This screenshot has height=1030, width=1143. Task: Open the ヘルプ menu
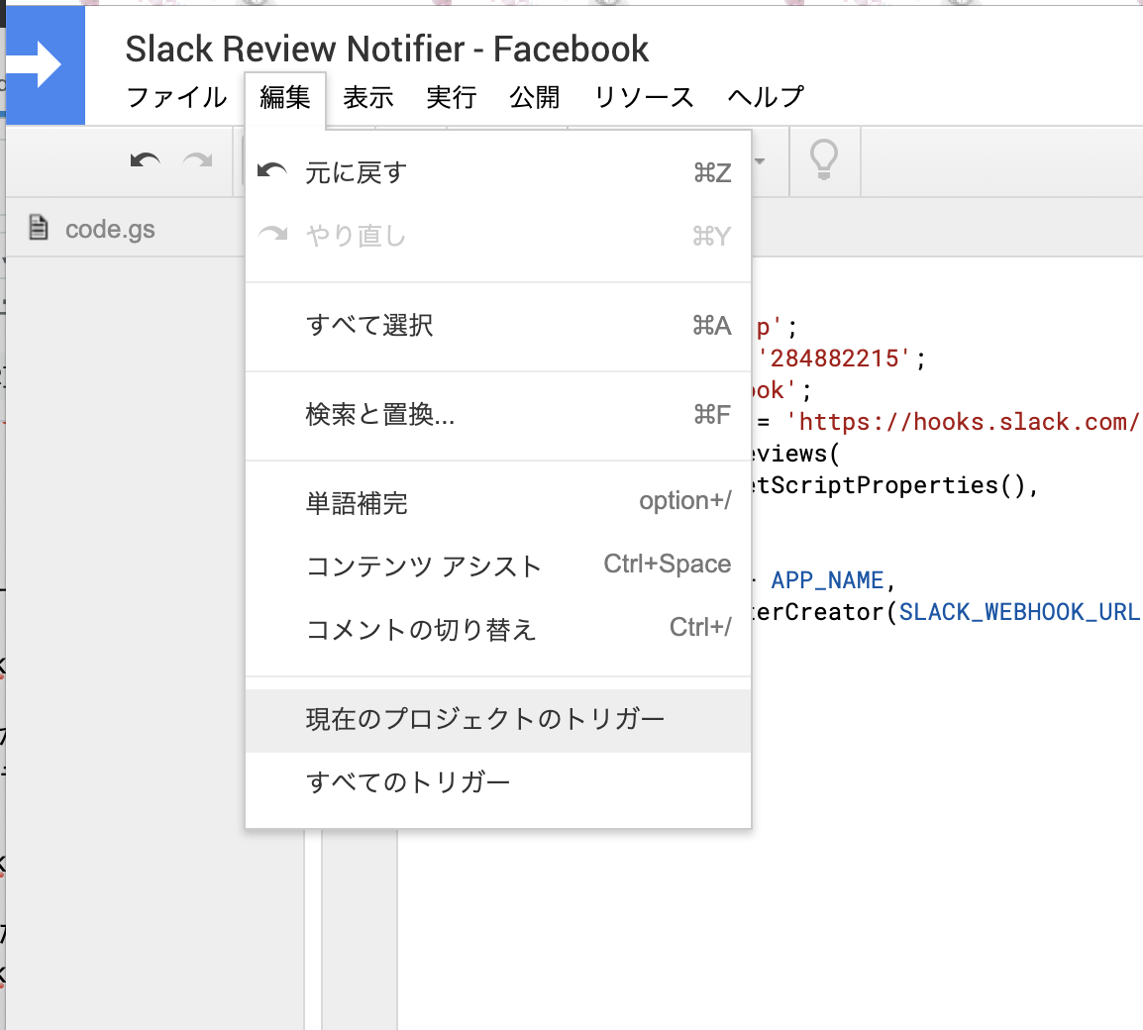click(766, 97)
